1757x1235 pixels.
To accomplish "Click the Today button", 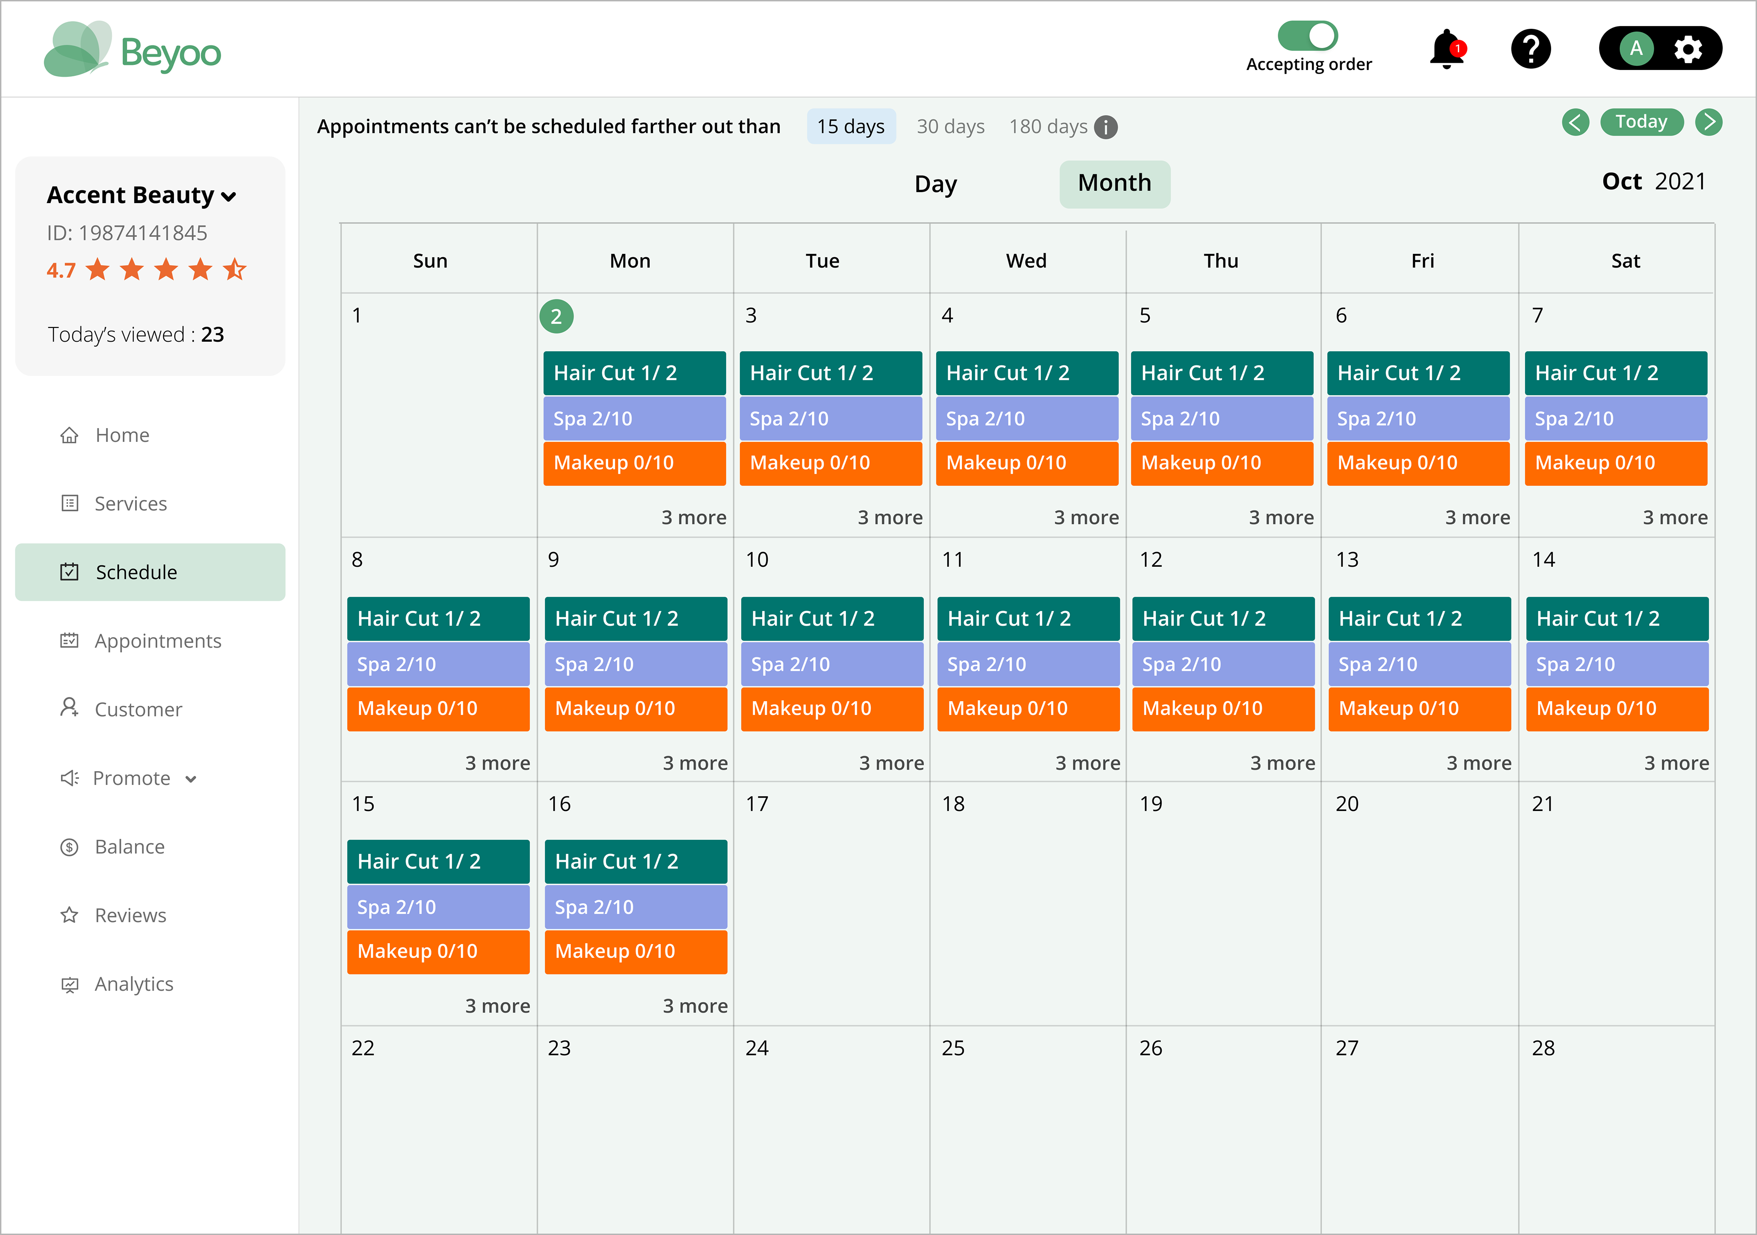I will (1641, 122).
